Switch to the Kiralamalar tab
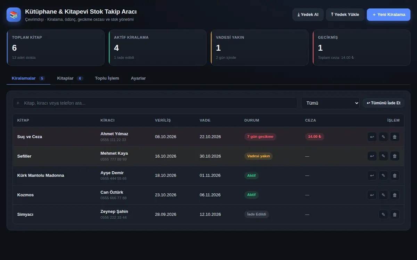Viewport: 417px width, 260px height. [28, 78]
